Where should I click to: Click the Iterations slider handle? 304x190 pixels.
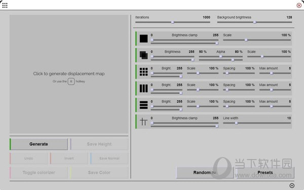(173, 22)
